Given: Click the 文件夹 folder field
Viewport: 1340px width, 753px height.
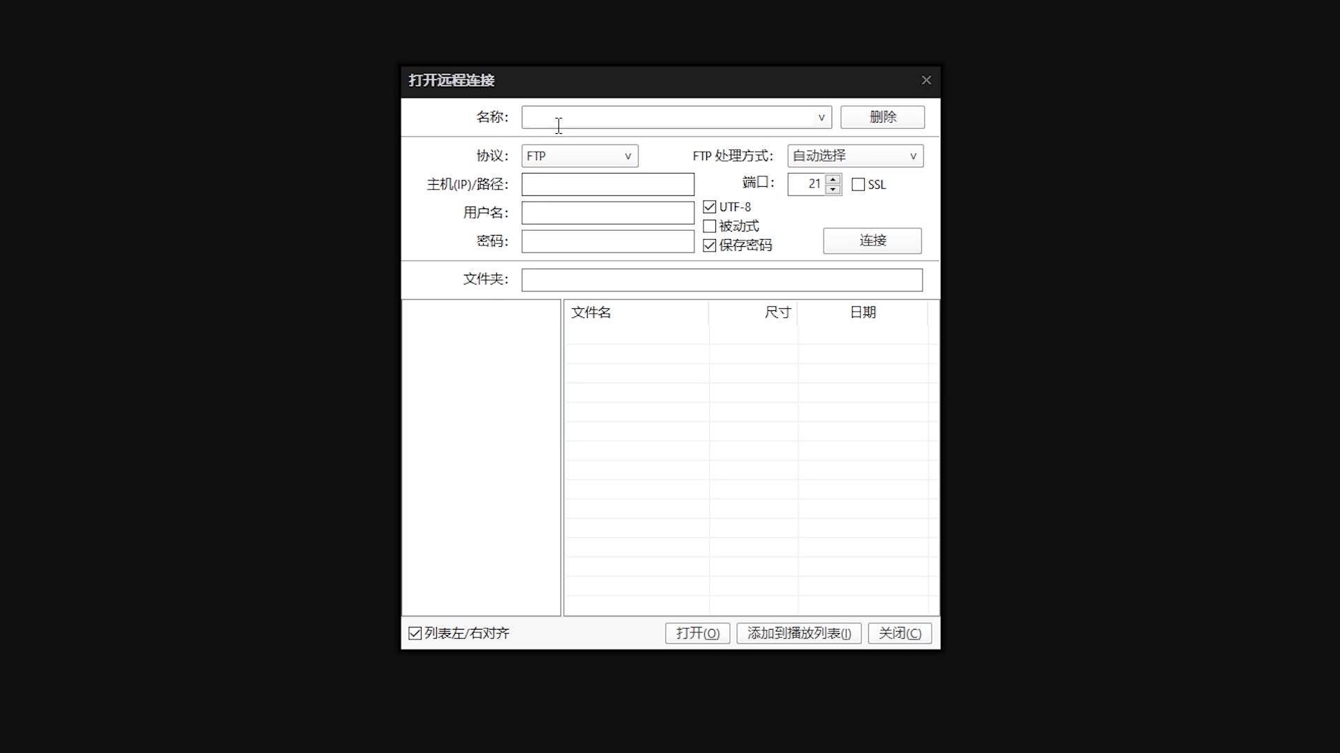Looking at the screenshot, I should point(721,280).
